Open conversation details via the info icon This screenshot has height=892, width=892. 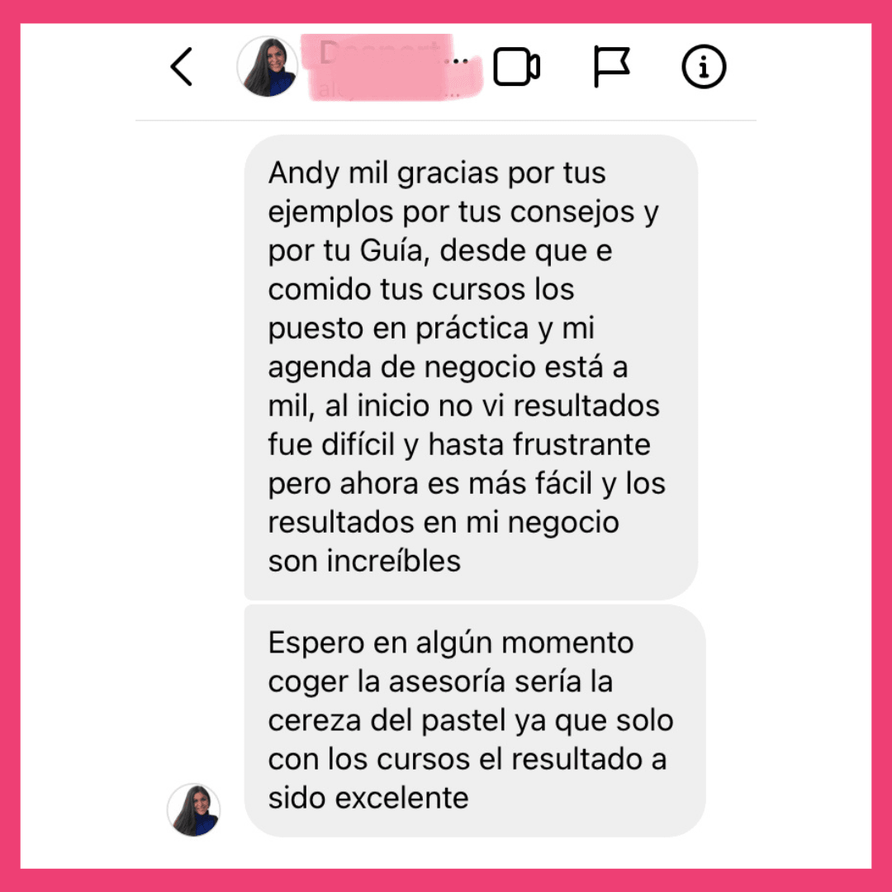tap(704, 67)
